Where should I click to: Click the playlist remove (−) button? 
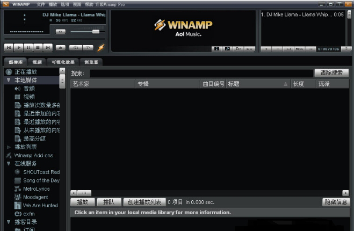coord(278,49)
